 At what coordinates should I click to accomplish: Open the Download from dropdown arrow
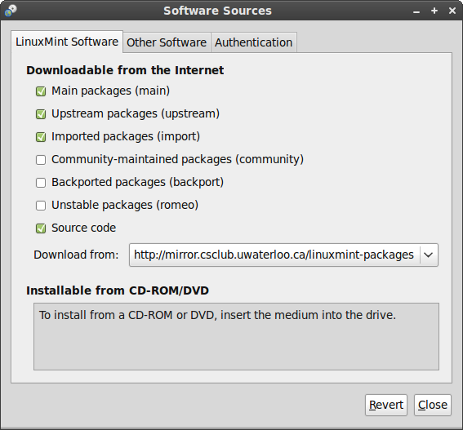point(429,255)
